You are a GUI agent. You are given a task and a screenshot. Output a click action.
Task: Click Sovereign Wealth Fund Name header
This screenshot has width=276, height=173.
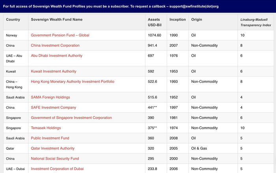coord(57,19)
